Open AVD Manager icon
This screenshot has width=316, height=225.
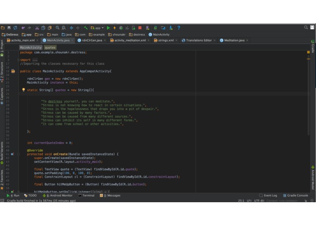147,28
